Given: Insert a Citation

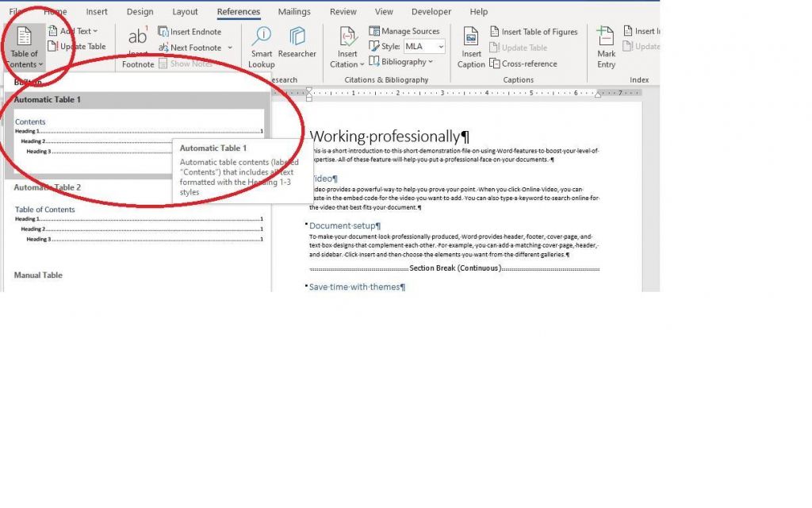Looking at the screenshot, I should (x=347, y=45).
